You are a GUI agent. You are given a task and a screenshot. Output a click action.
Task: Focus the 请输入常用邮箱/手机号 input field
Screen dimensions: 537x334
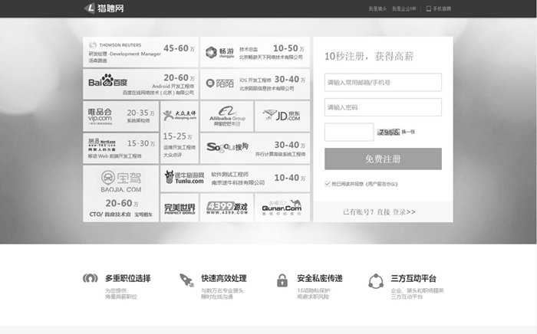click(x=383, y=83)
